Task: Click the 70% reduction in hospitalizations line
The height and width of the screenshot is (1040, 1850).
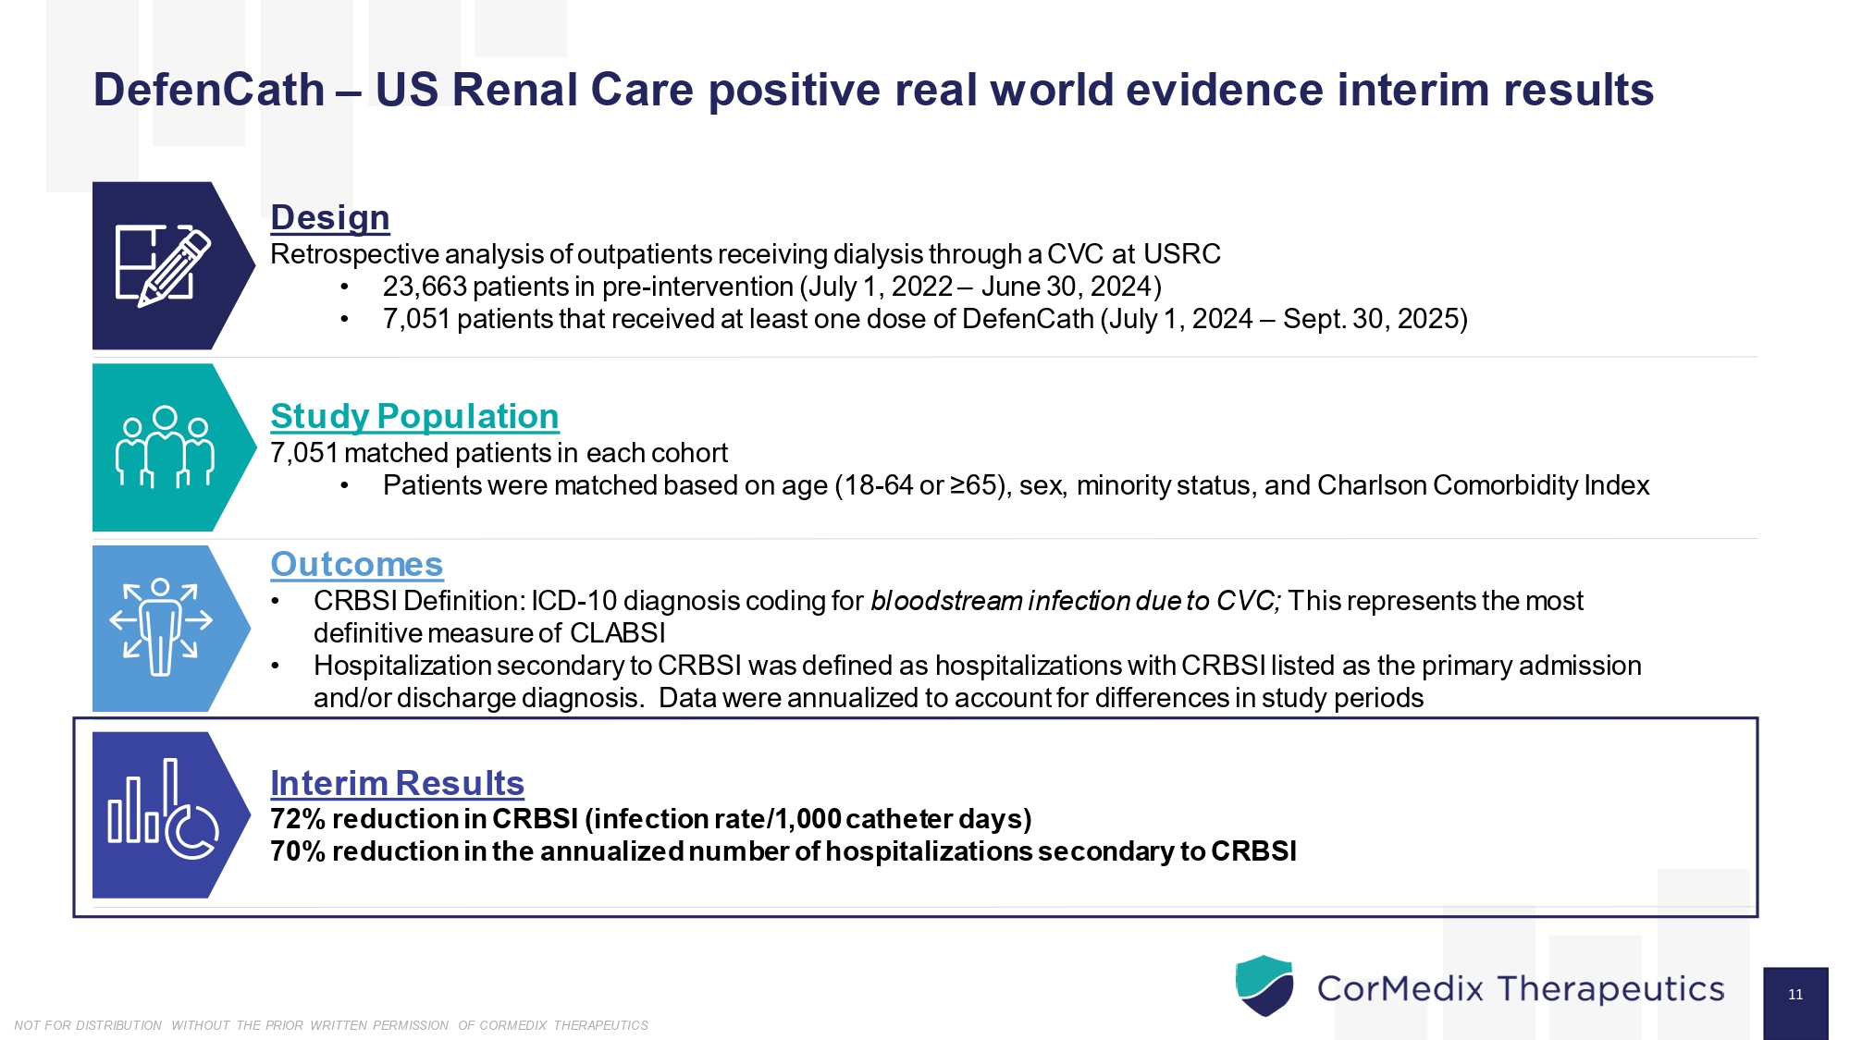Action: click(783, 851)
